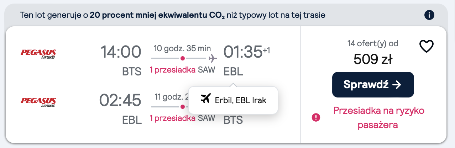Click outbound BTS departure airport code
The height and width of the screenshot is (148, 455).
click(132, 72)
